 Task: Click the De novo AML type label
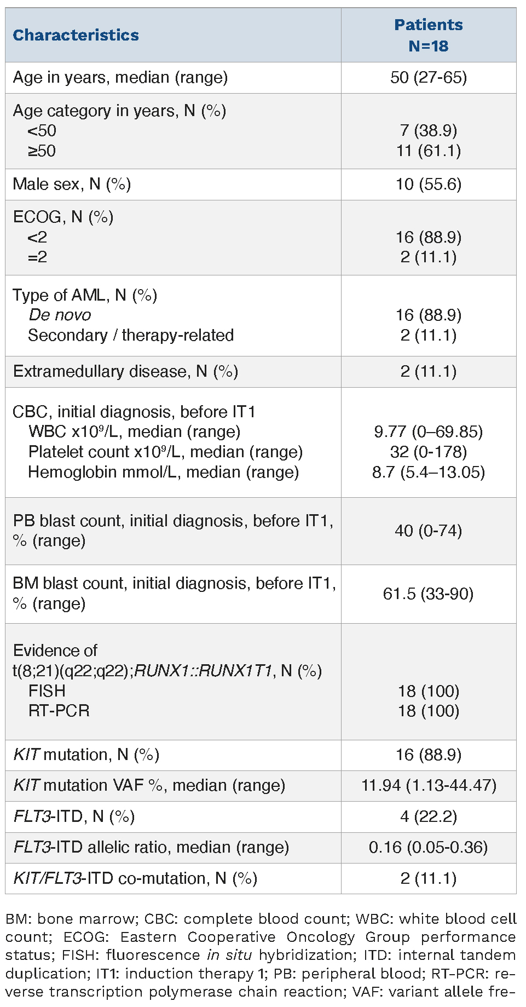(60, 315)
